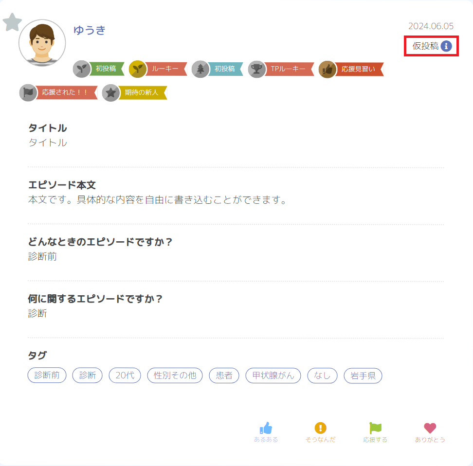Click the 仮投稿 status label

click(x=425, y=46)
